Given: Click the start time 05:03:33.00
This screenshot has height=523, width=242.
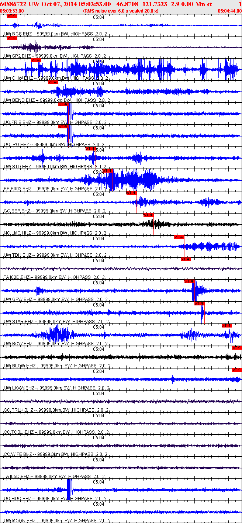Looking at the screenshot, I should pyautogui.click(x=12, y=11).
